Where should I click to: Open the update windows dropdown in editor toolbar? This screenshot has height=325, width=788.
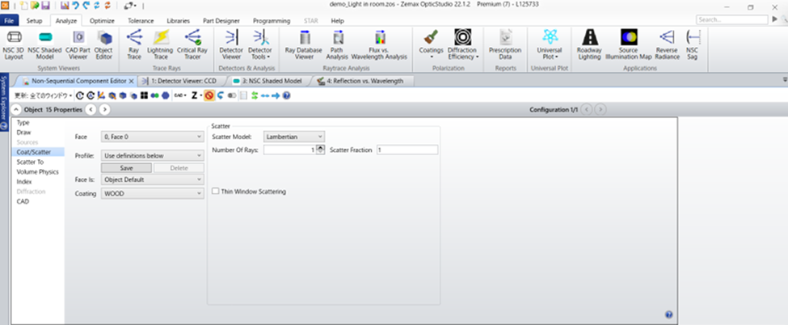pos(43,95)
